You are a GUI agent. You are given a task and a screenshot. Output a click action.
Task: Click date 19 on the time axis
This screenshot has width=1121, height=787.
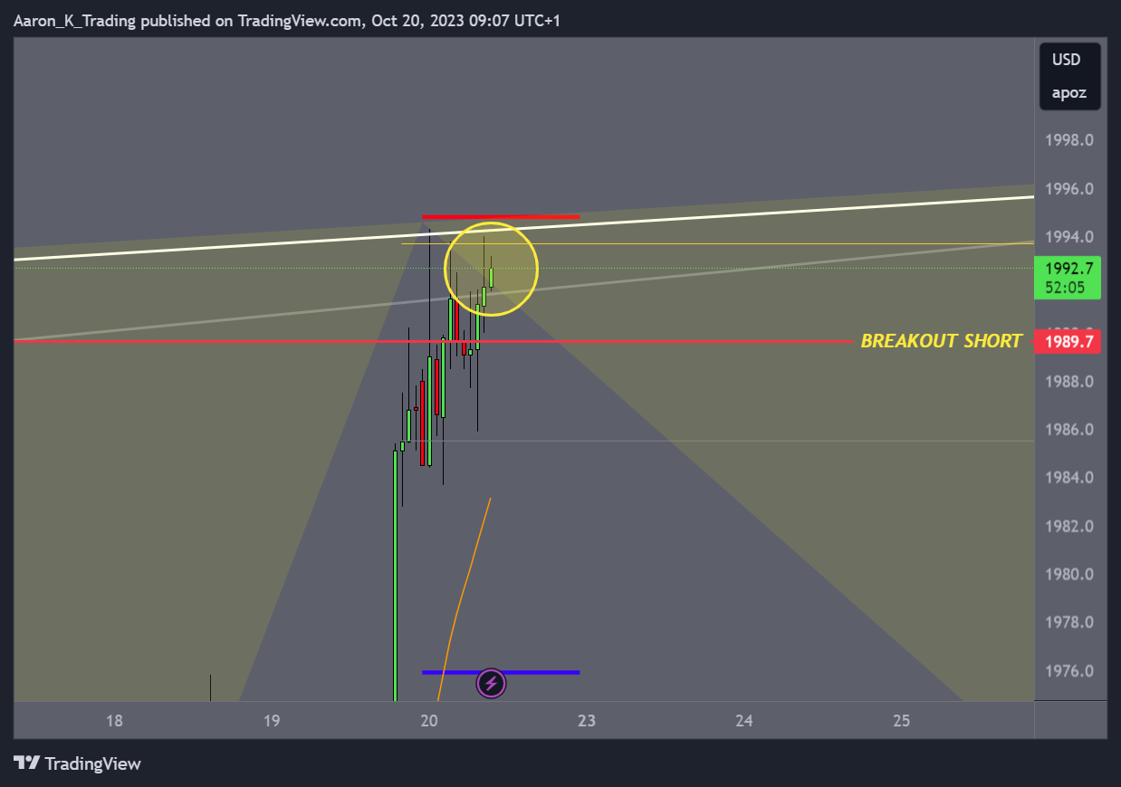272,721
